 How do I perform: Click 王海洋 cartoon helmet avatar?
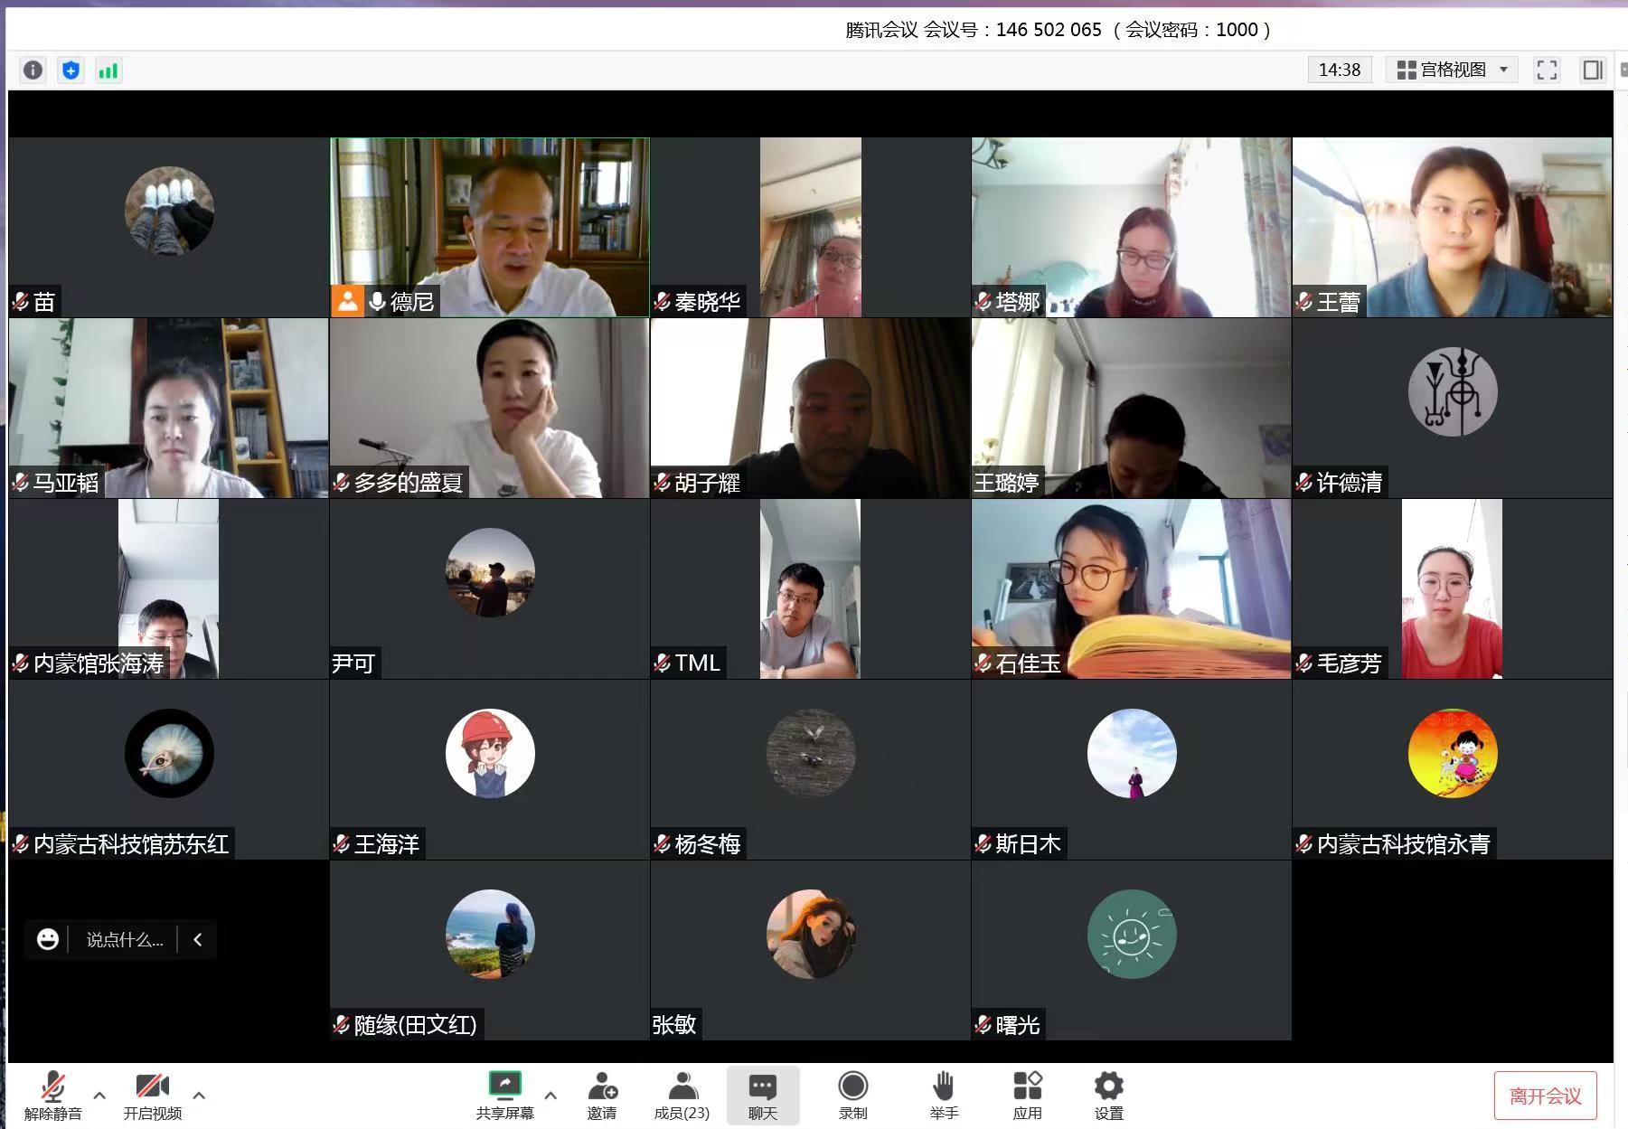tap(490, 753)
